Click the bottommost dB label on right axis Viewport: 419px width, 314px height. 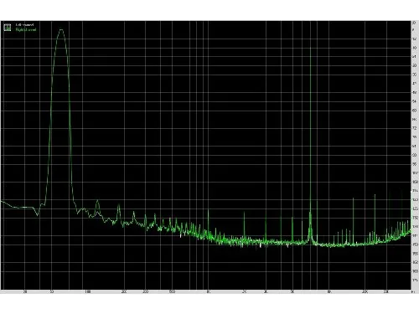(415, 281)
